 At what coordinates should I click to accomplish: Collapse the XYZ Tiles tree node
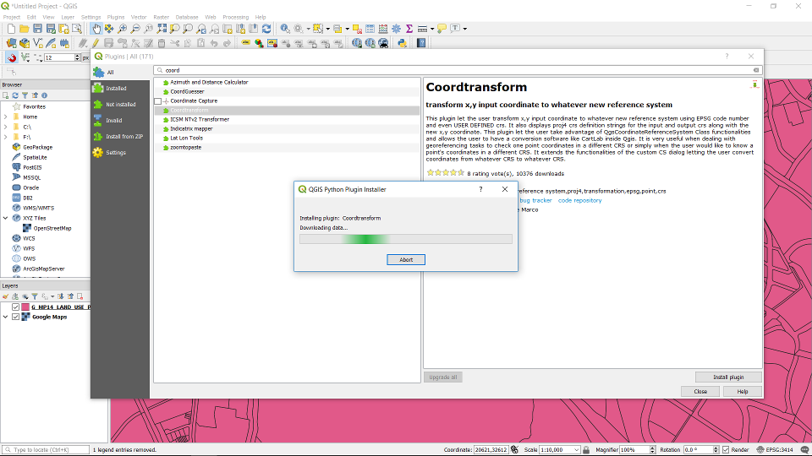[5, 218]
